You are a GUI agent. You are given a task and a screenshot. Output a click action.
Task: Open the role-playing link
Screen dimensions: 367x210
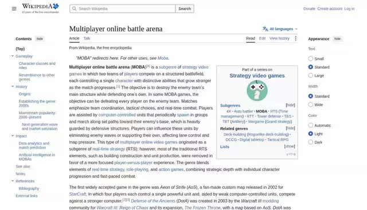[x=137, y=169]
